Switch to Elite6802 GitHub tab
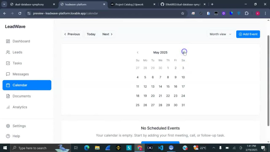Screen dimensions: 270x152 (x=183, y=5)
